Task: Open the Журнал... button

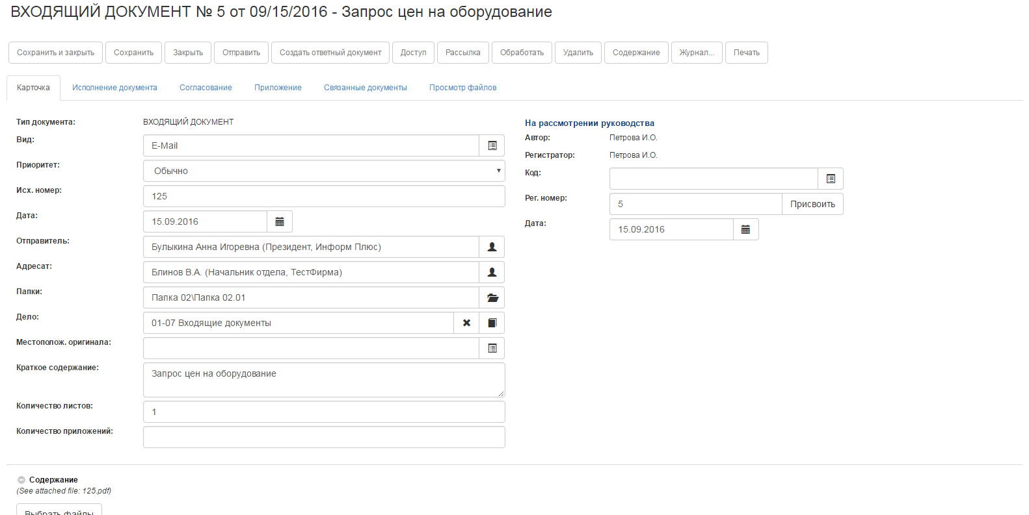Action: 697,53
